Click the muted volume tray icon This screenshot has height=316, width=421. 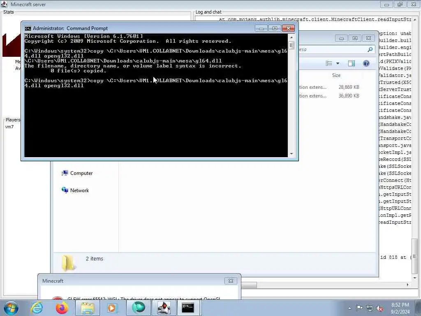coord(379,309)
